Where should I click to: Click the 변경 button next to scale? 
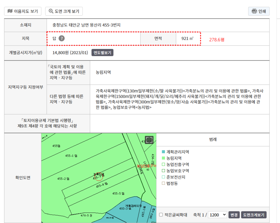pos(234,215)
